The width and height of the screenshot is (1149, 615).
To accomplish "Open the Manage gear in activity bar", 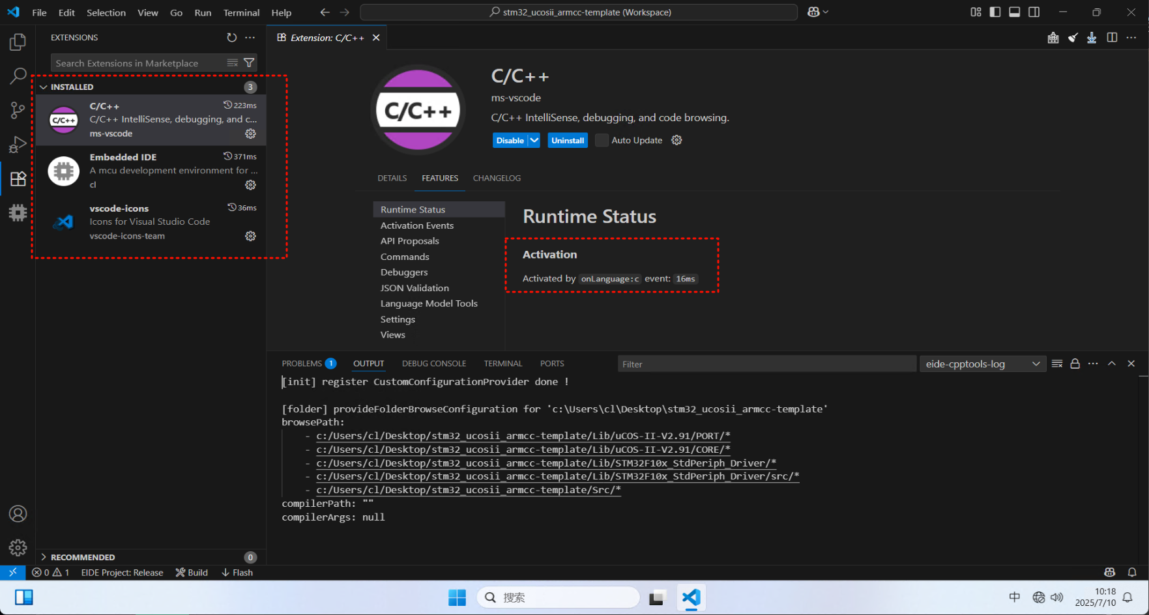I will tap(18, 547).
